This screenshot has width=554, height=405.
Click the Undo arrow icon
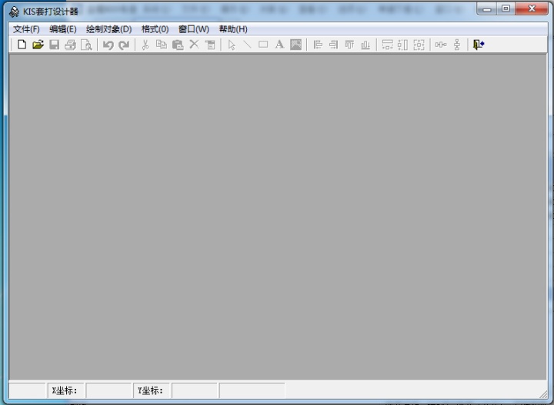[x=108, y=45]
